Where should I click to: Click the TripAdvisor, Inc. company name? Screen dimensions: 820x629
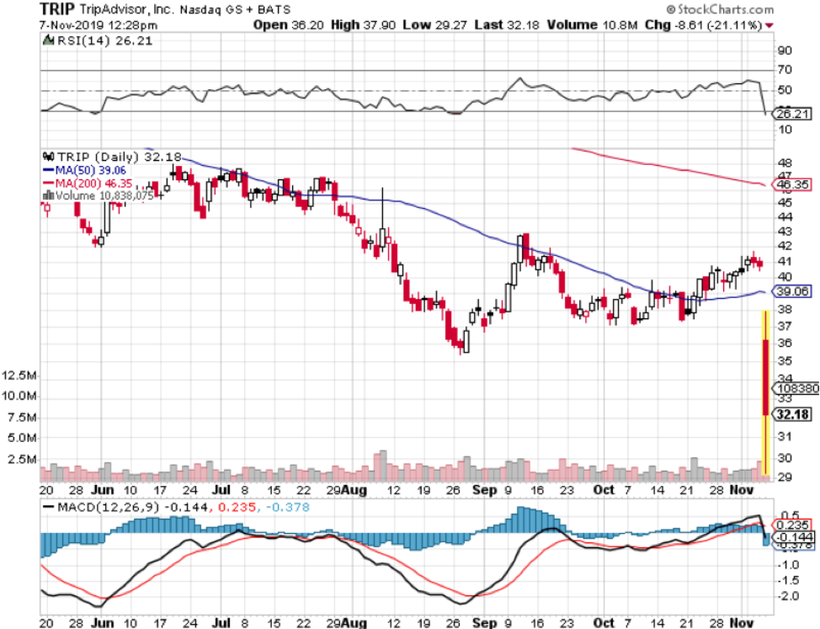click(x=126, y=9)
